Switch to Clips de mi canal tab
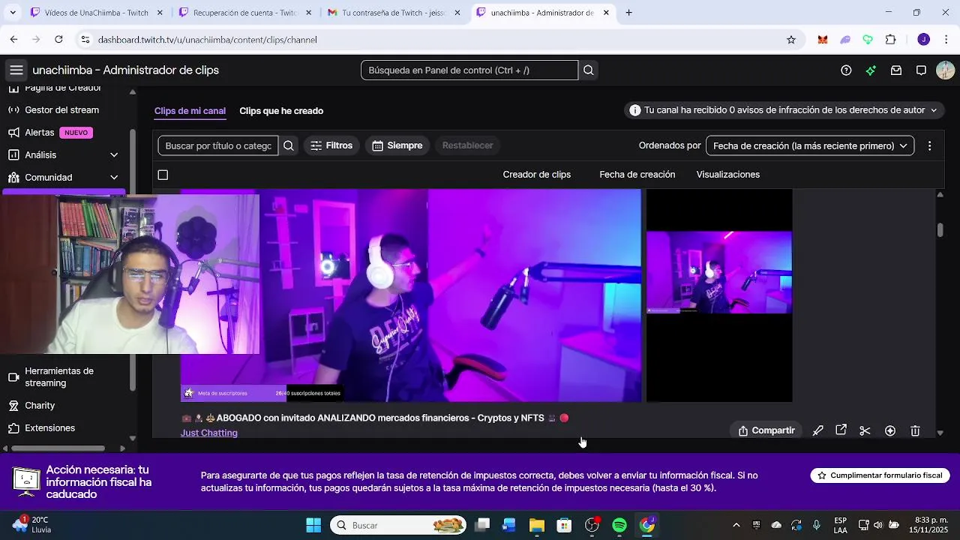Screen dimensions: 960x540 tap(190, 111)
